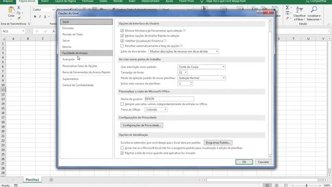
Task: Open the Name Box N11 dropdown arrow
Action: tap(23, 31)
